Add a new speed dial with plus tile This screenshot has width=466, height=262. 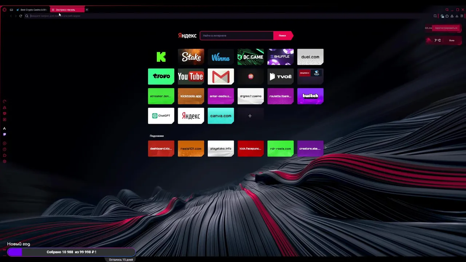(251, 116)
